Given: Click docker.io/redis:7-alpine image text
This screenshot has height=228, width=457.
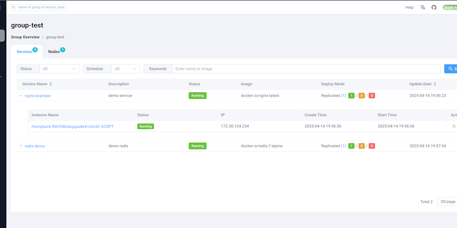Looking at the screenshot, I should [x=262, y=146].
